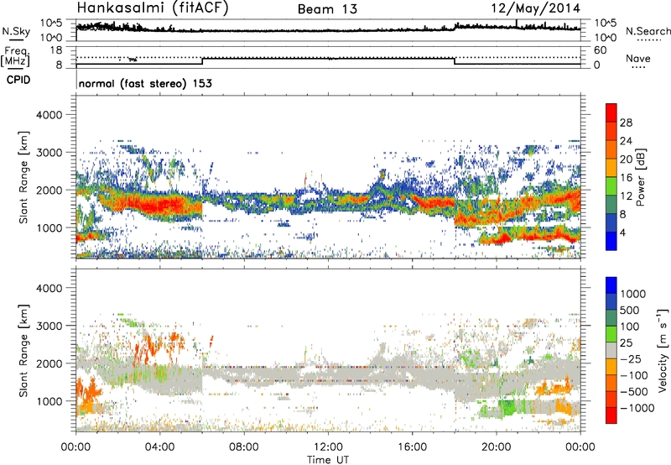This screenshot has width=671, height=465.
Task: Click the 60 tick on the Nave axis
Action: click(600, 50)
